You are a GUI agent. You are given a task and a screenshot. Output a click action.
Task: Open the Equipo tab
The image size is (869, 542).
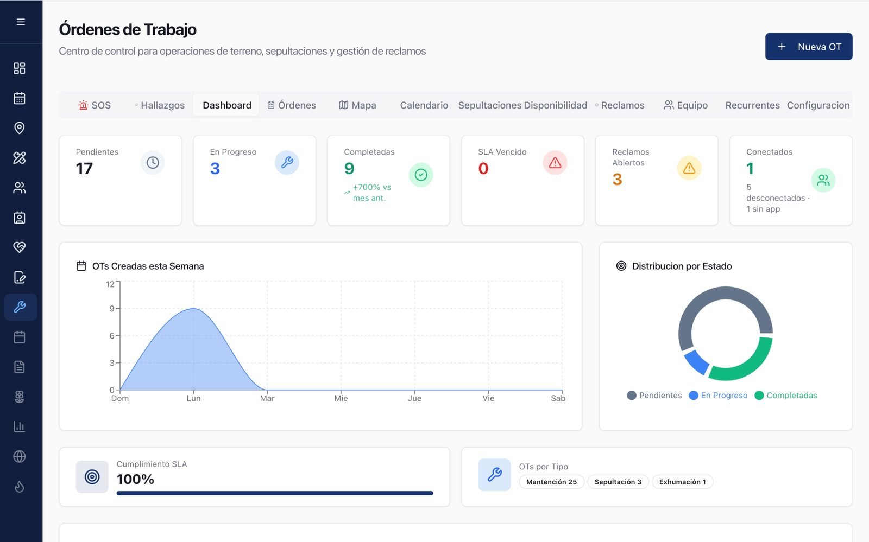click(685, 105)
